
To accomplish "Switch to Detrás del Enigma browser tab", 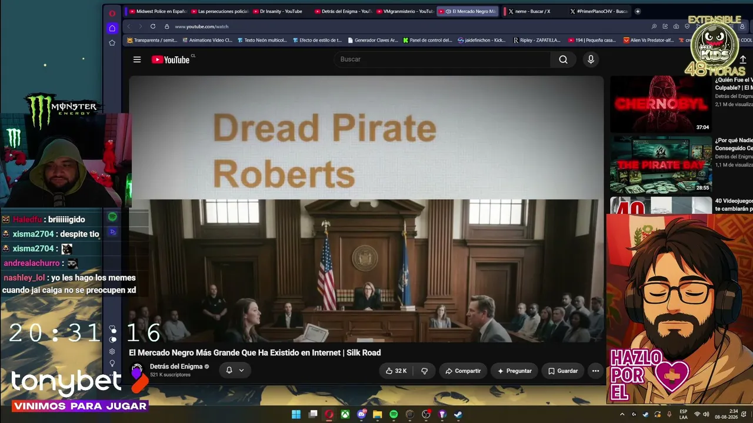I will [x=343, y=11].
